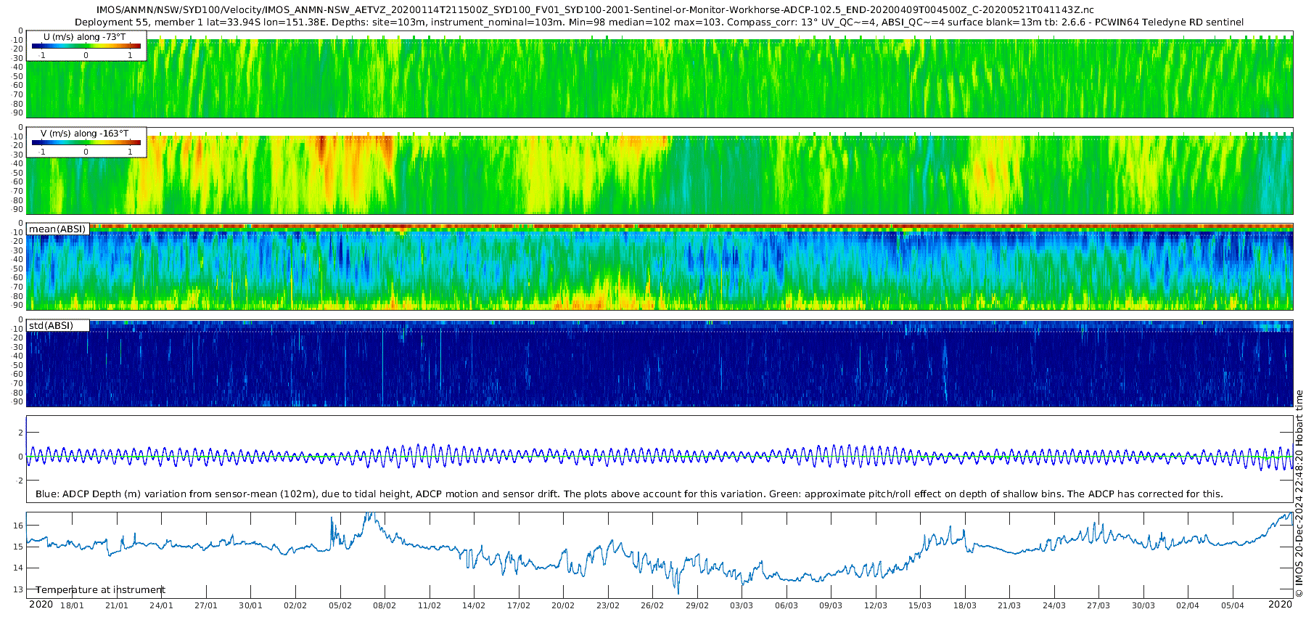Click the "Temperature at instrument" label
Image resolution: width=1306 pixels, height=617 pixels.
tap(100, 590)
